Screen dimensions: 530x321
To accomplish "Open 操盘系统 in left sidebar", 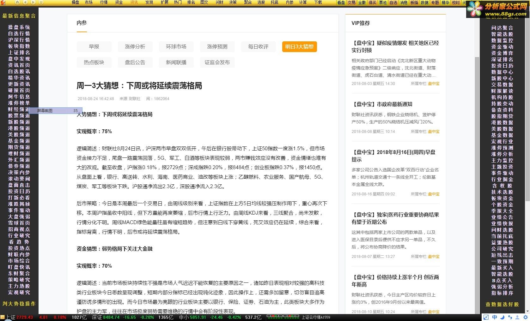I will point(19,27).
